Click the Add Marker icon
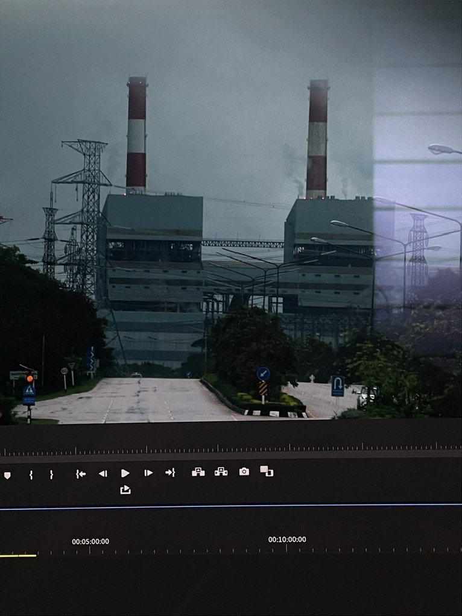Screen dimensions: 462x616 [7, 475]
